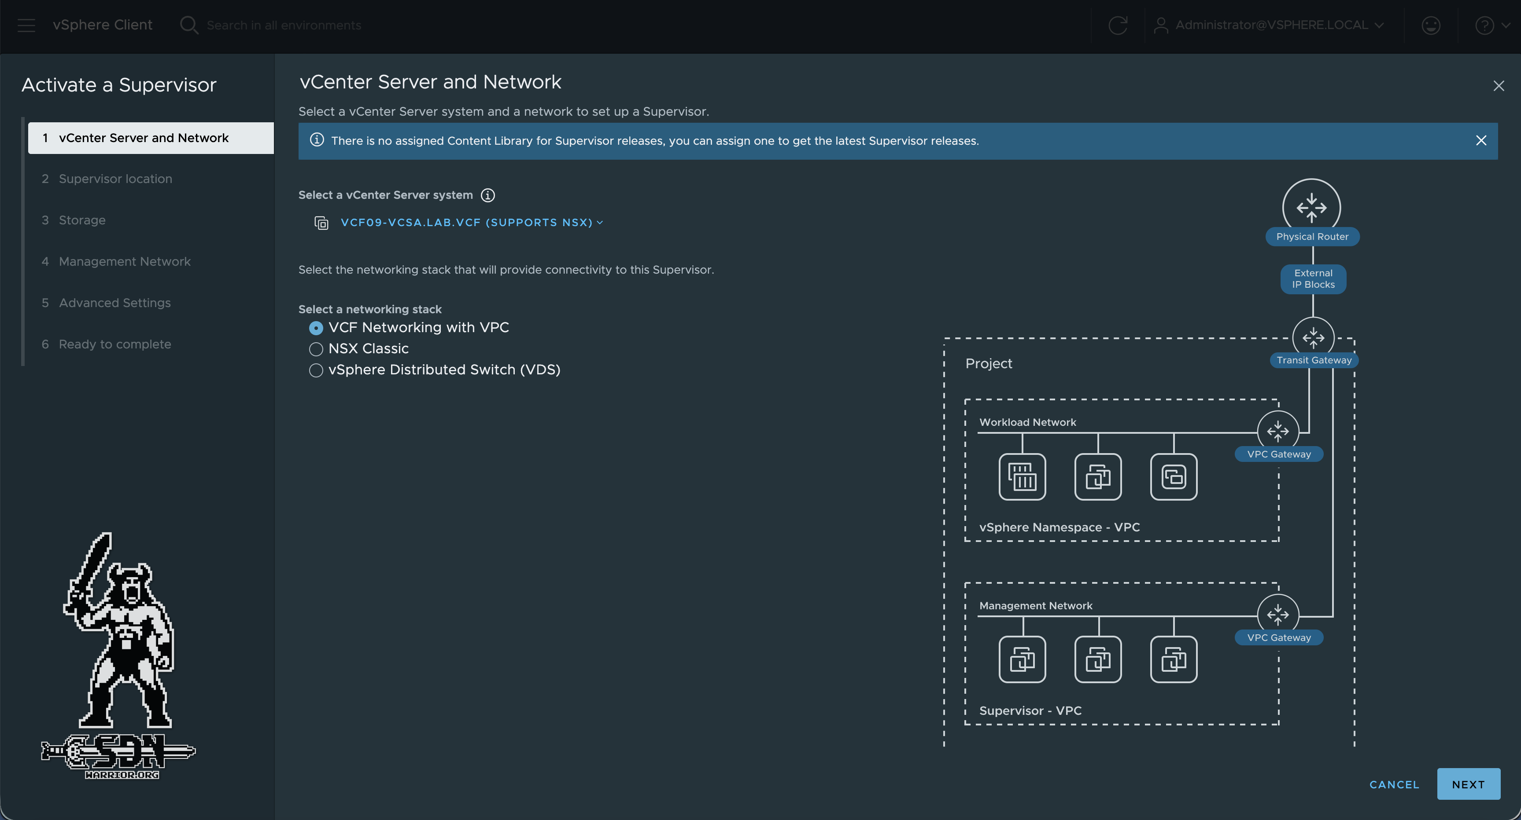Expand the VCF09-VCSA.LAB.VCF server dropdown
Viewport: 1521px width, 820px height.
pyautogui.click(x=600, y=223)
